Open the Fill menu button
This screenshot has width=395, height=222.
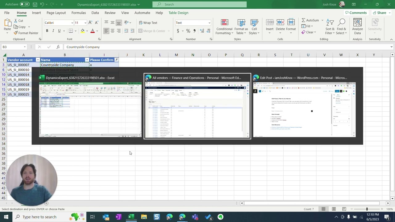tap(307, 26)
